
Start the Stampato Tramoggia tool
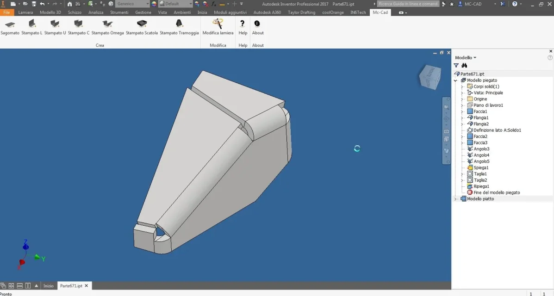pyautogui.click(x=179, y=27)
